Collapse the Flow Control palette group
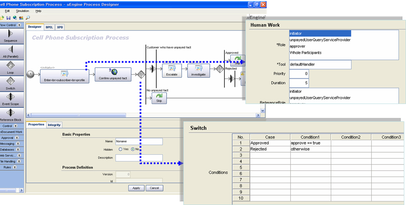This screenshot has width=406, height=205. (19, 25)
